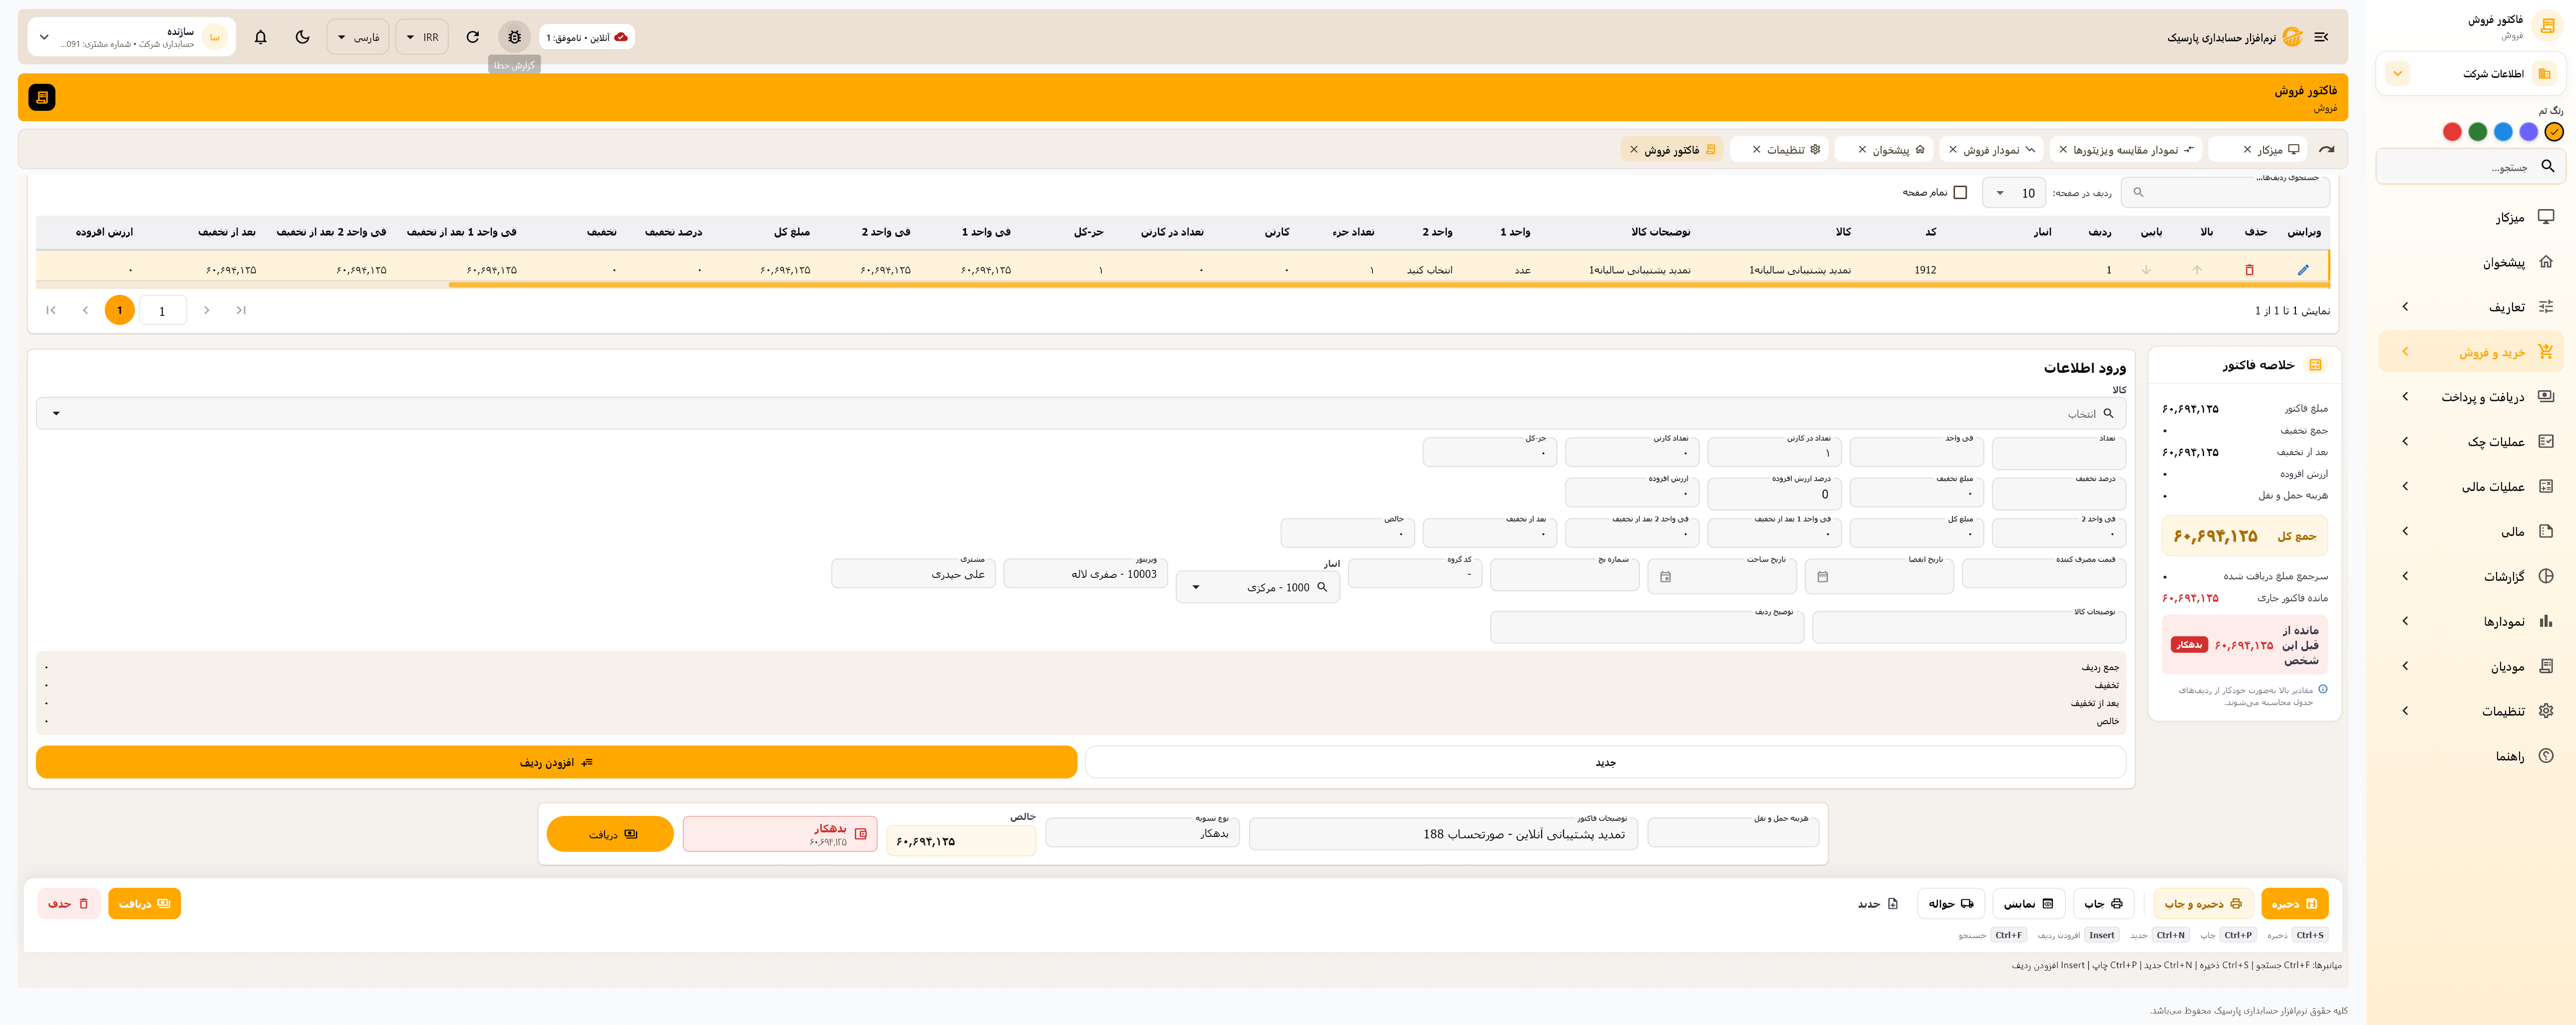Image resolution: width=2576 pixels, height=1025 pixels.
Task: Switch to نمودار فروش tab
Action: click(x=1991, y=150)
